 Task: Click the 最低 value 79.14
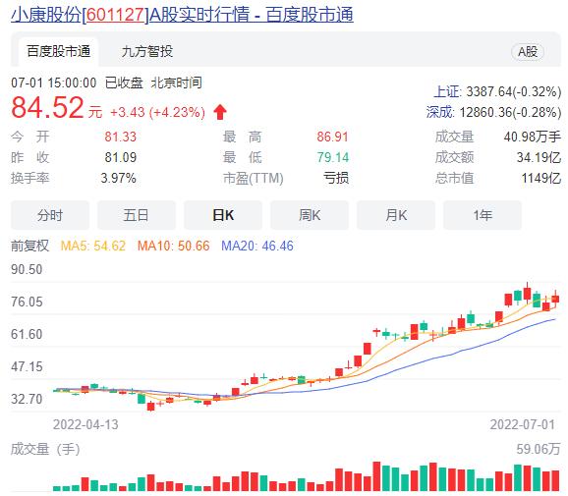click(332, 157)
